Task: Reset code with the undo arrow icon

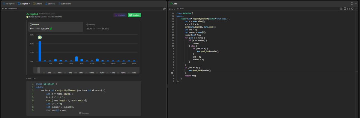Action: 352,9
